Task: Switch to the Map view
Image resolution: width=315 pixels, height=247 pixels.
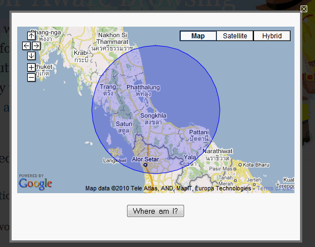Action: (198, 36)
